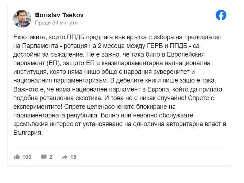Click the thumbs-up like icon
The height and width of the screenshot is (183, 244).
[17, 157]
